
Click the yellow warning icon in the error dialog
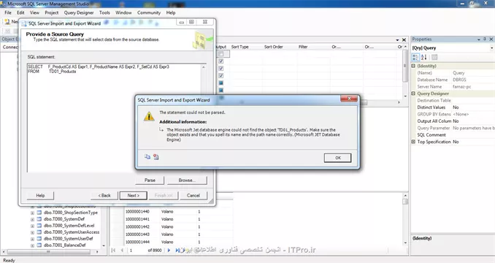[149, 116]
